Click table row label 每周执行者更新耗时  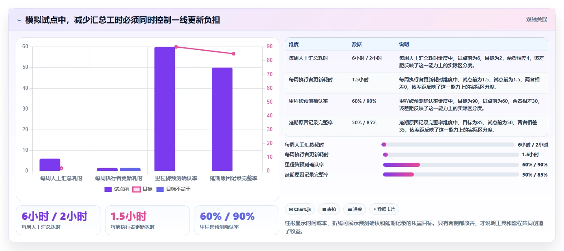pyautogui.click(x=311, y=80)
